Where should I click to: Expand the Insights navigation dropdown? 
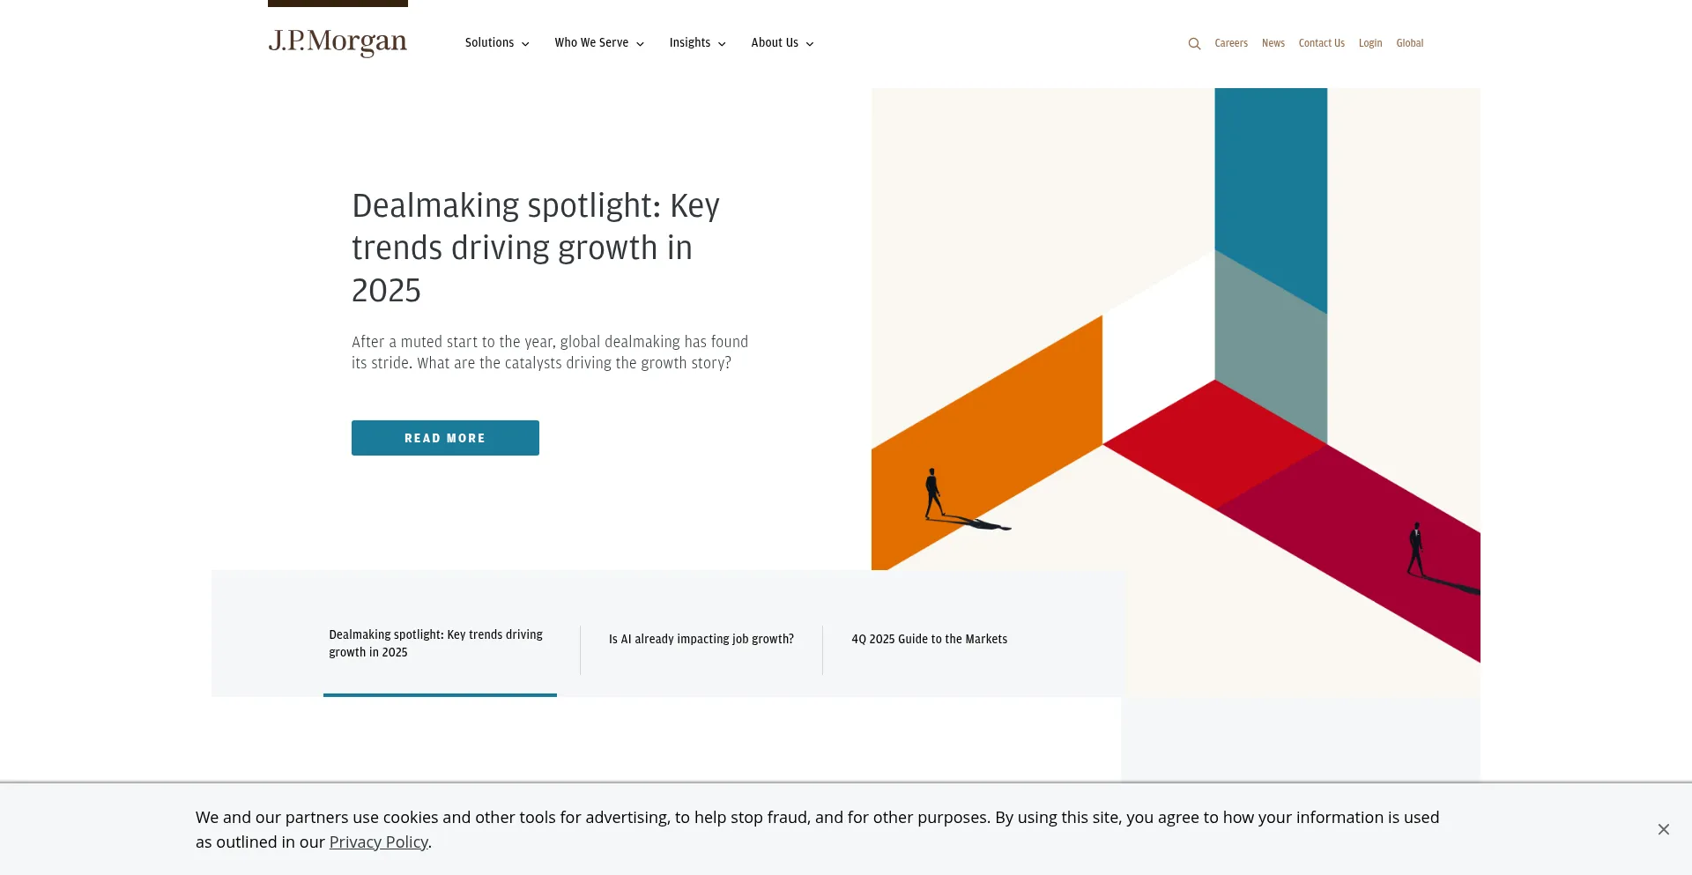[x=696, y=42]
